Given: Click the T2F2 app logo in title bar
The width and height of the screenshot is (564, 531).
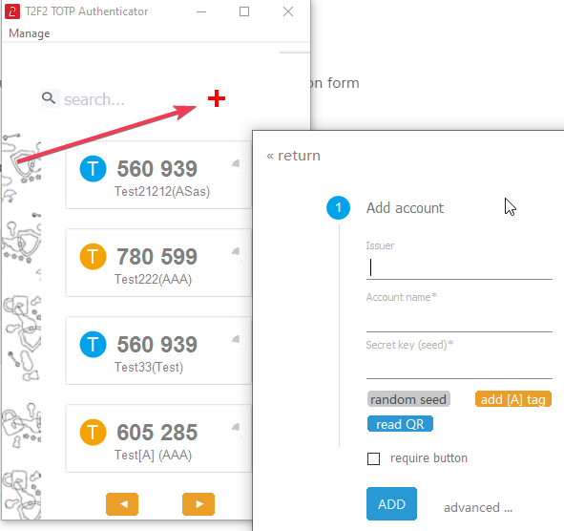Looking at the screenshot, I should (x=11, y=11).
